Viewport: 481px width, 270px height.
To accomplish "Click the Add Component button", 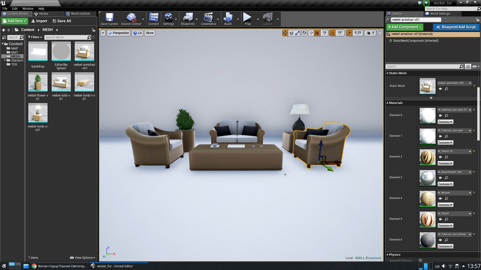I will pos(404,27).
